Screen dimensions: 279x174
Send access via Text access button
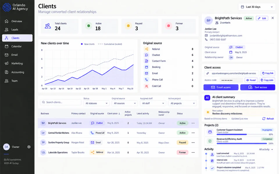[x=258, y=87]
